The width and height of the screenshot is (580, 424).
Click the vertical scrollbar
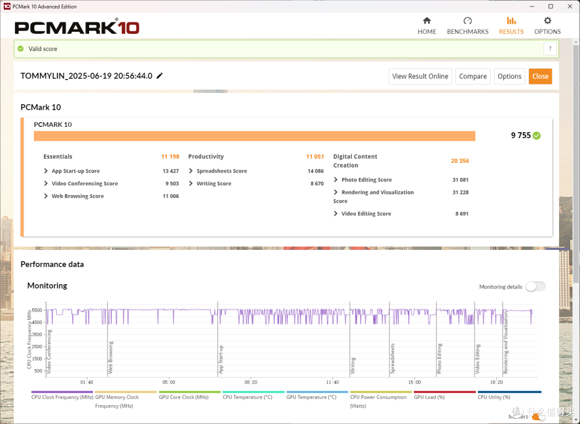pyautogui.click(x=576, y=163)
